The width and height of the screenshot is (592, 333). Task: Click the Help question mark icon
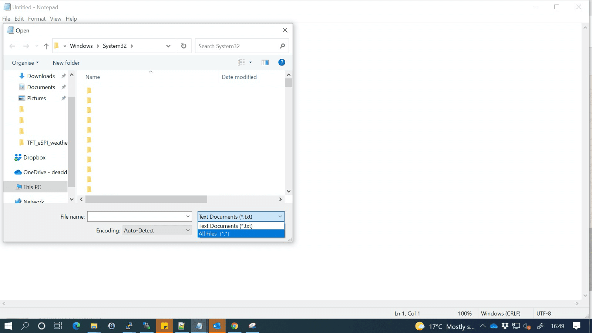pyautogui.click(x=282, y=62)
